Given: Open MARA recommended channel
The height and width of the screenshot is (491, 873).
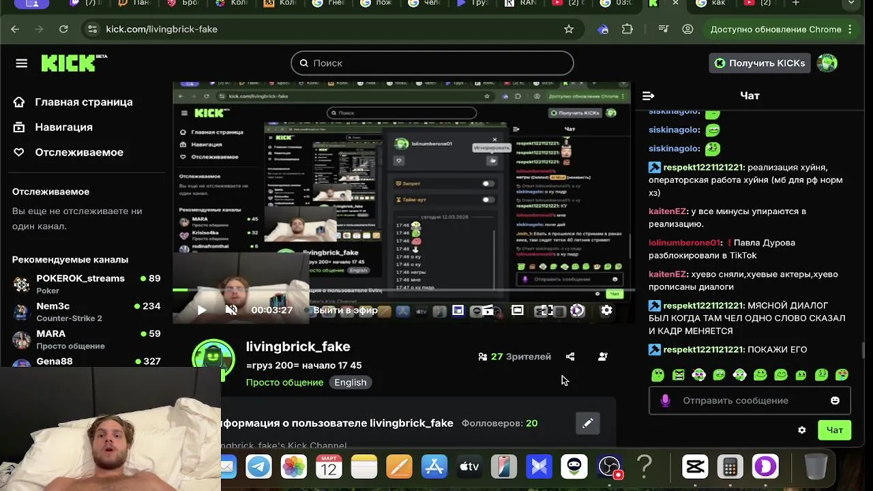Looking at the screenshot, I should (x=86, y=340).
